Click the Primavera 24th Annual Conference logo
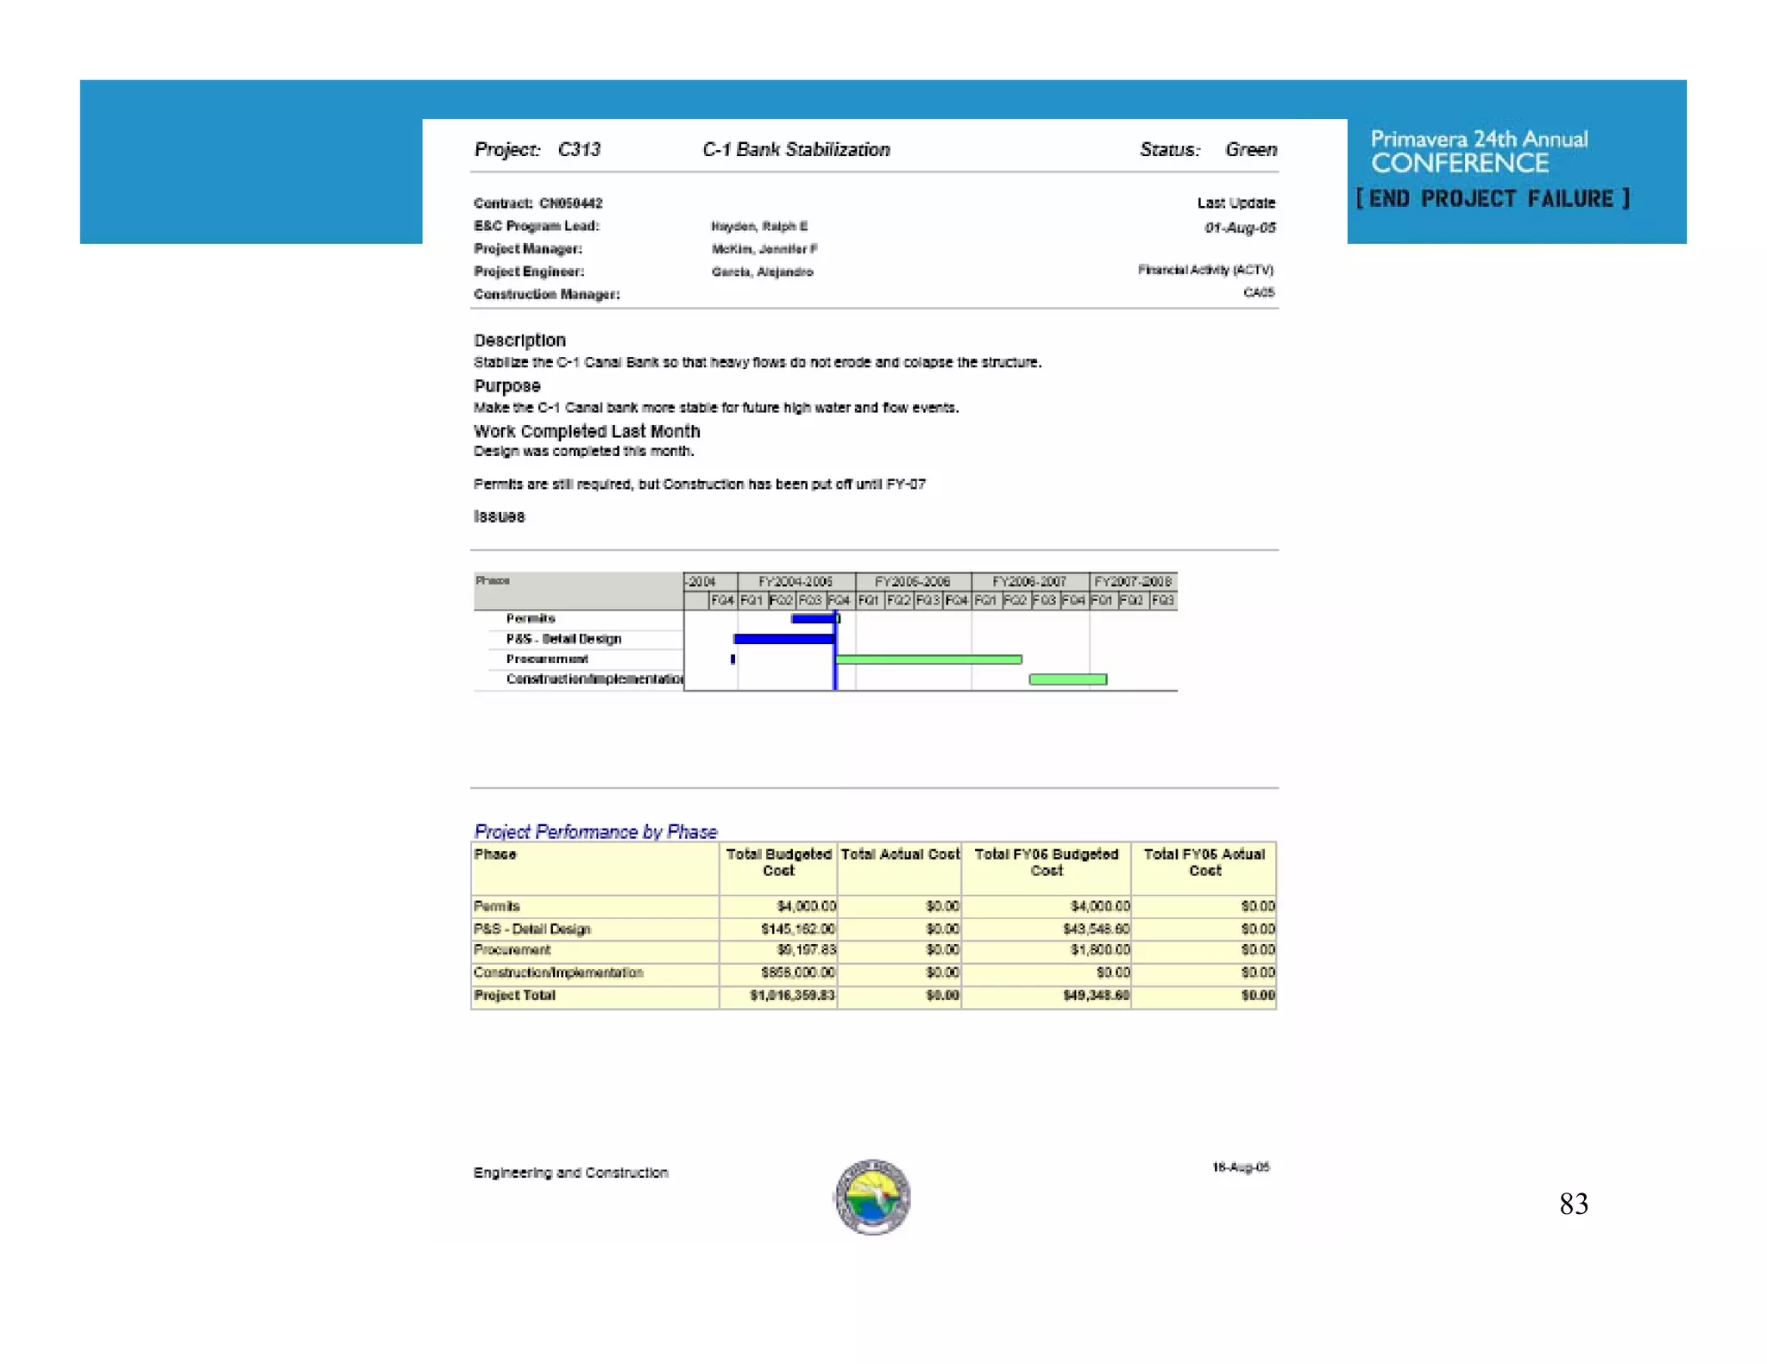Viewport: 1767px width, 1364px height. (x=1478, y=151)
